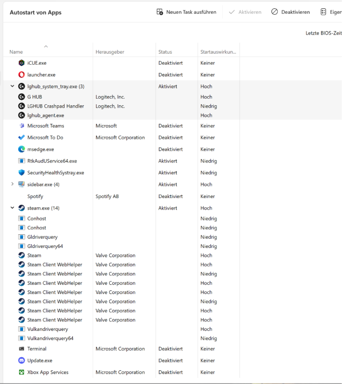The image size is (342, 384).
Task: Select the SecurityHealthSystray.exe entry name
Action: pyautogui.click(x=56, y=173)
